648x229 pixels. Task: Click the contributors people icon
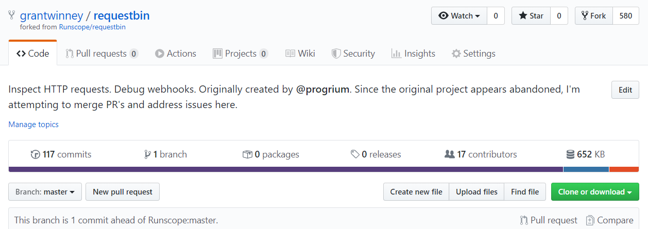pos(449,154)
